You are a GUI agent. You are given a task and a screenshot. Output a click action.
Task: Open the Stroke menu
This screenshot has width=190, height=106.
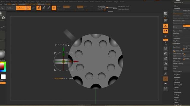[x=92, y=2]
